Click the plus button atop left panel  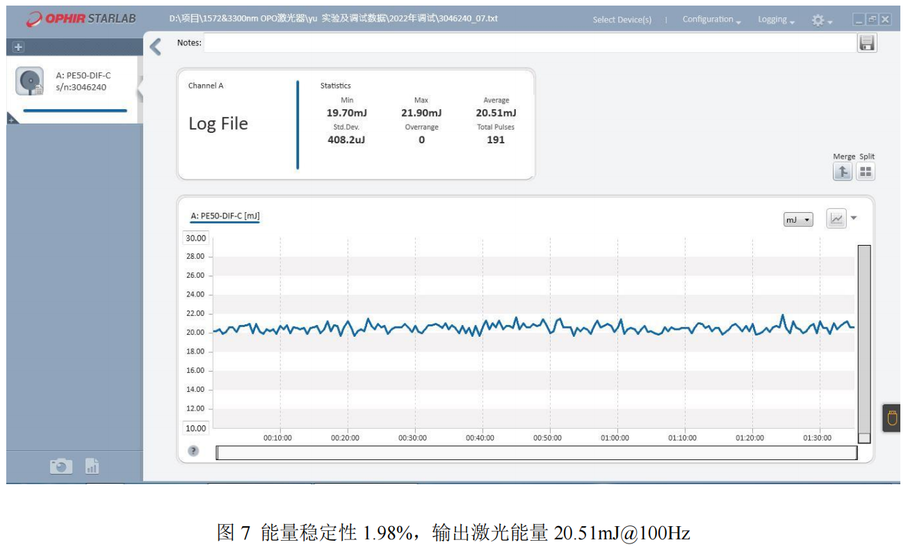[x=18, y=47]
